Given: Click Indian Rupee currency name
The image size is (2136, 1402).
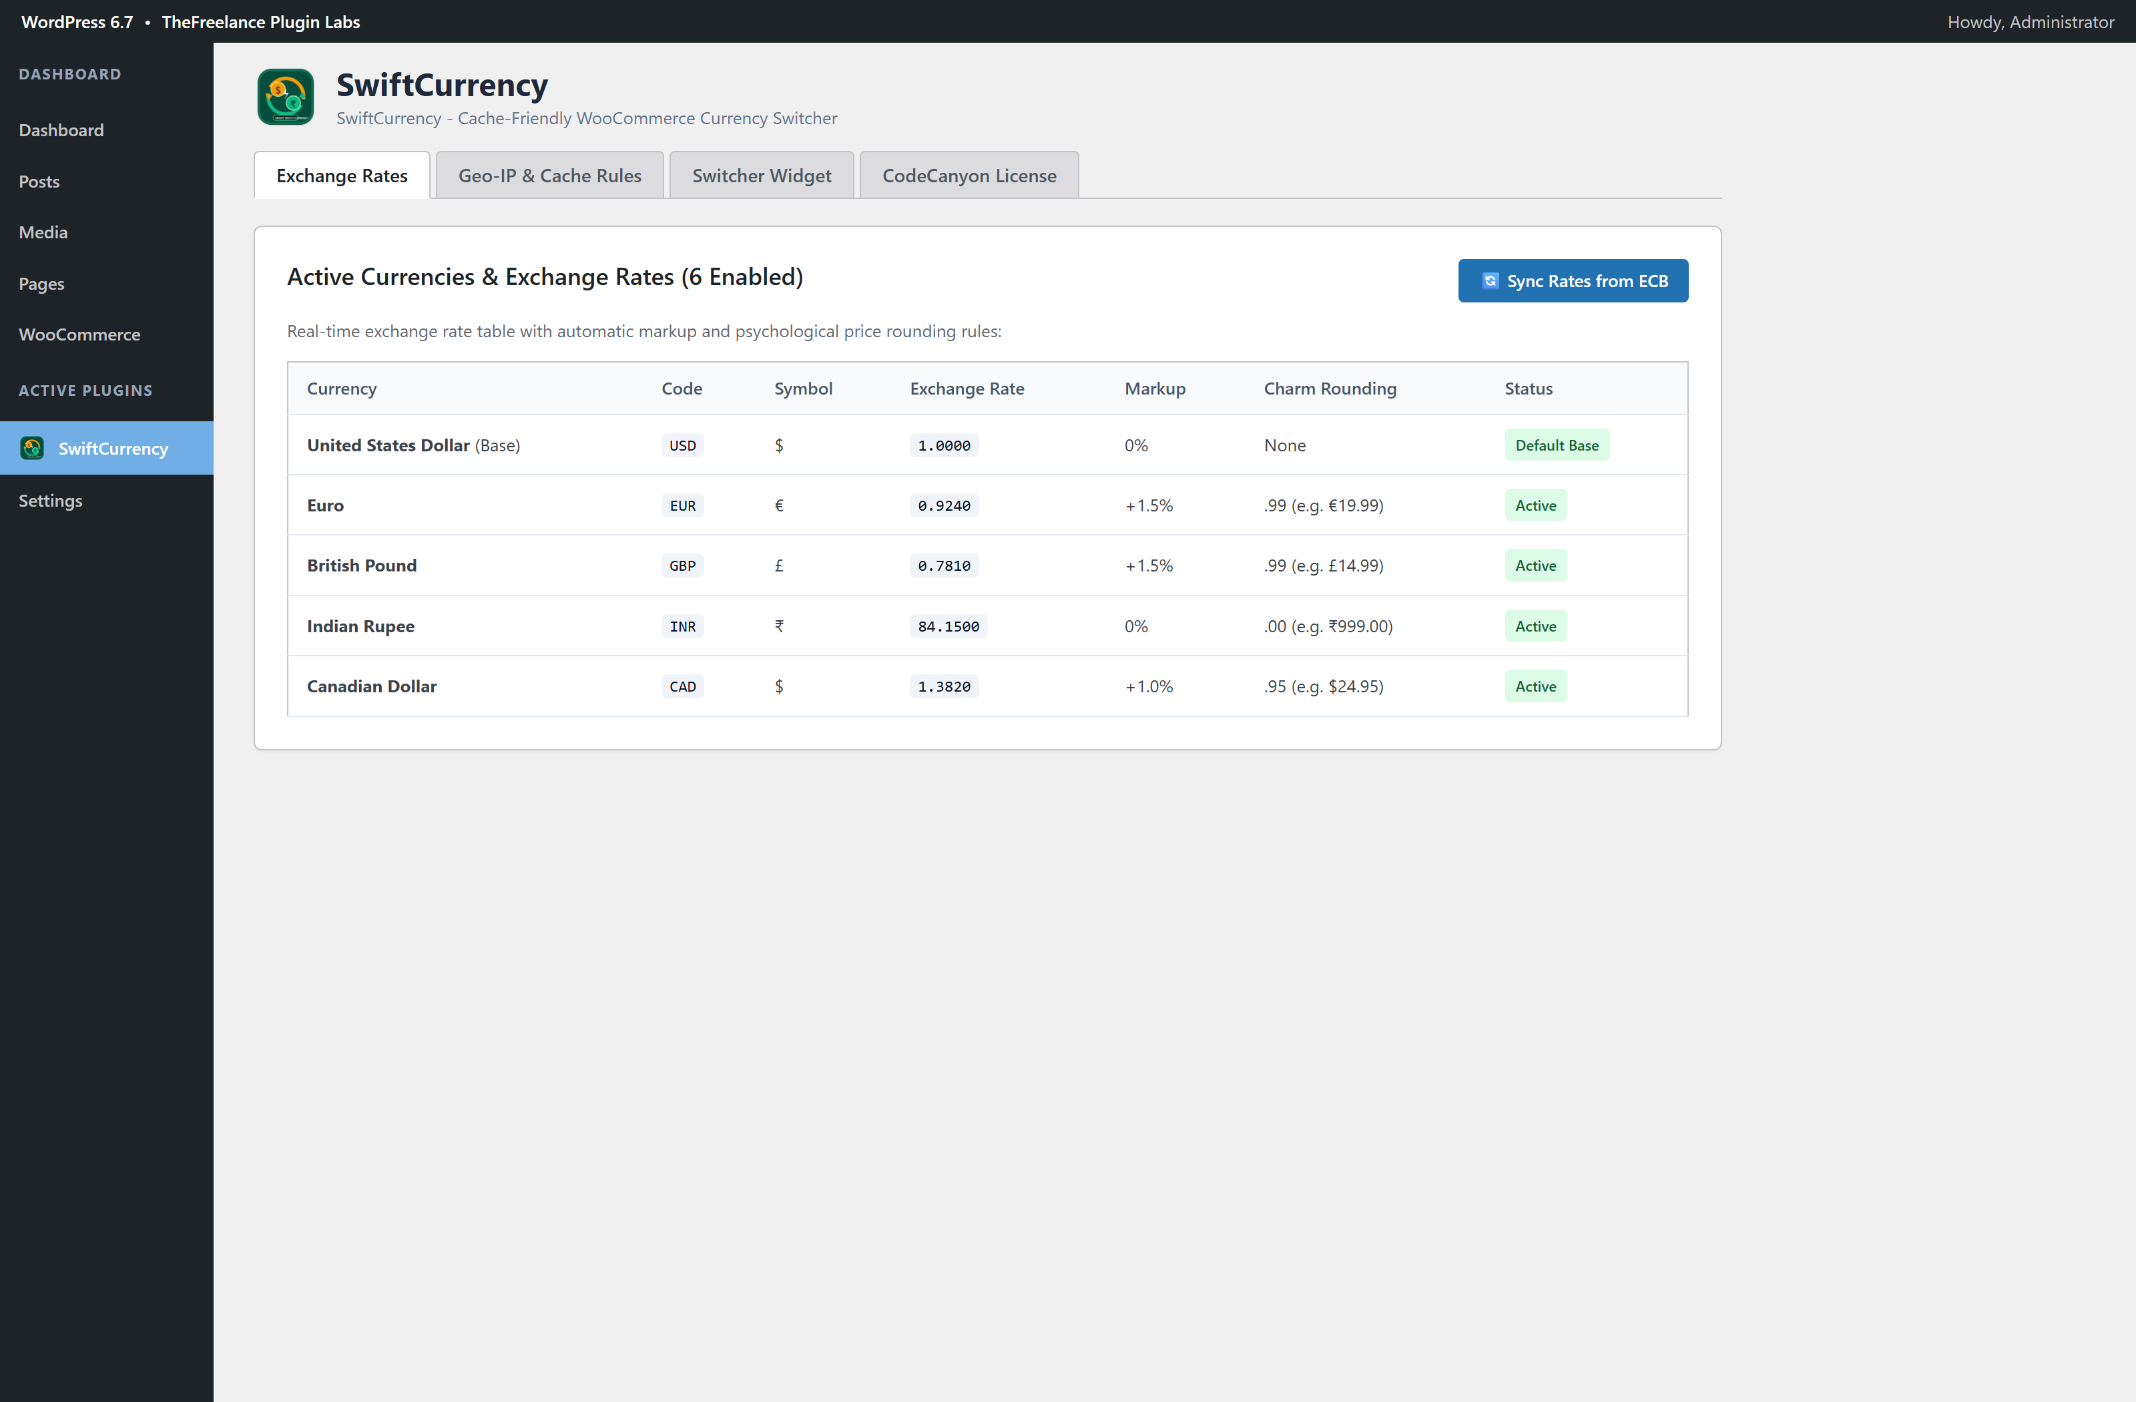Looking at the screenshot, I should [361, 626].
